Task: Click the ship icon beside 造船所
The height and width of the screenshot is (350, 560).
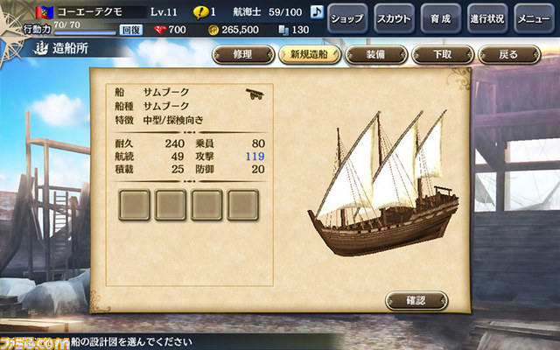Action: click(x=41, y=48)
